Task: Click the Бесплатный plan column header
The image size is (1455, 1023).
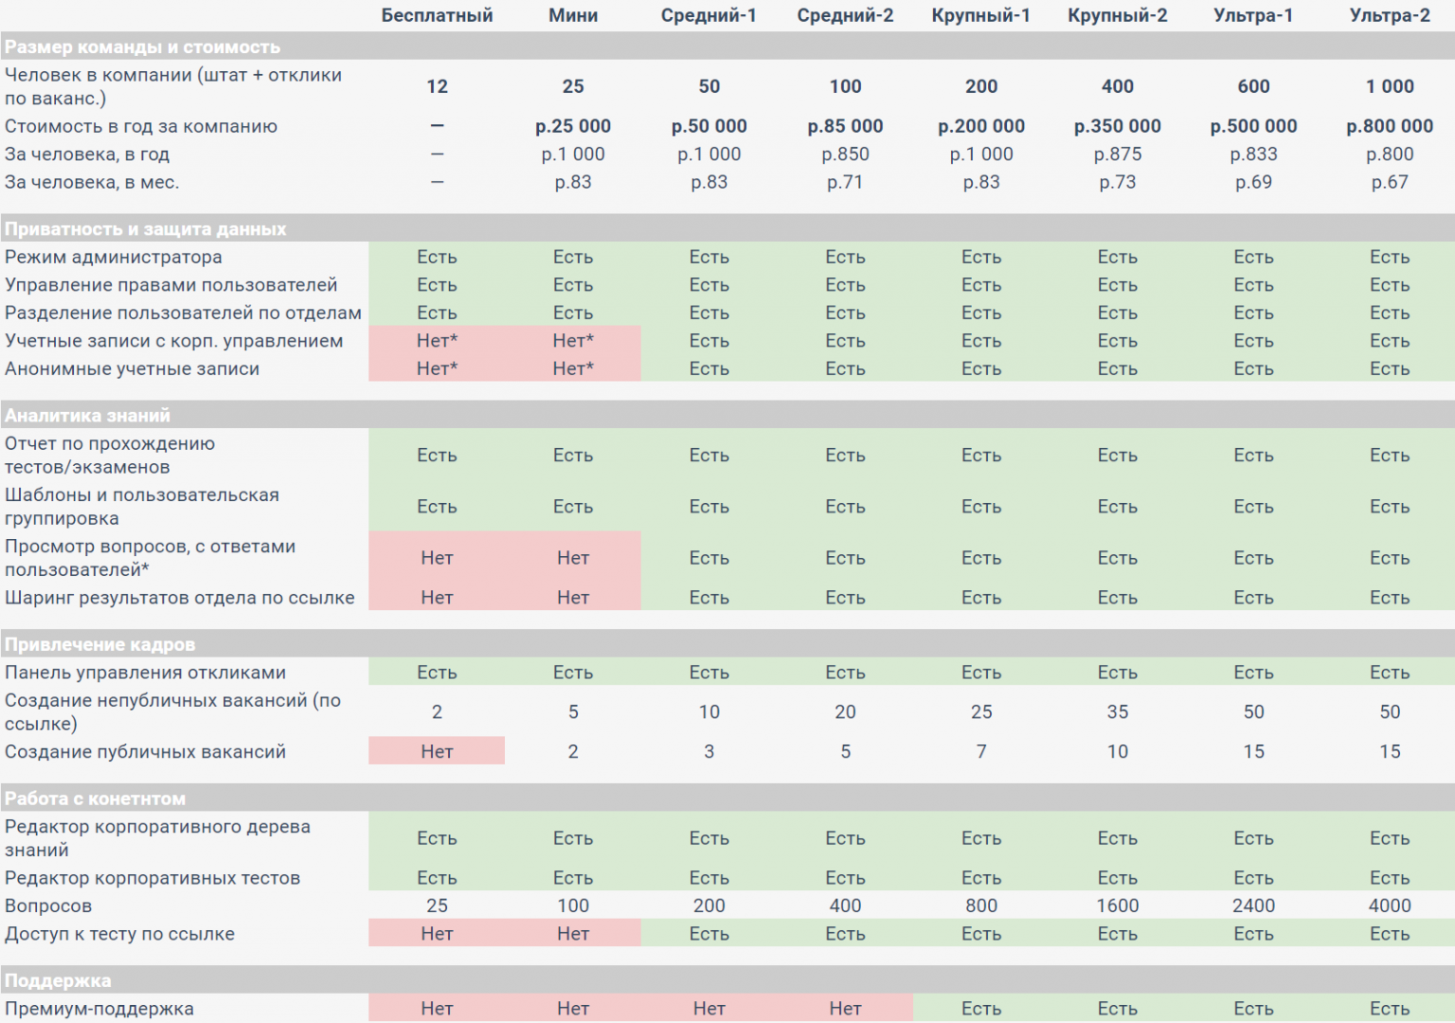Action: coord(437,15)
